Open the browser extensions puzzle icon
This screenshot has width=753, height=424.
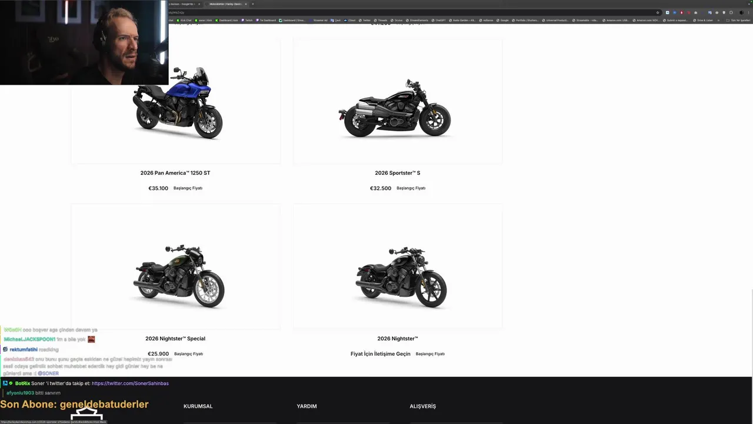coord(731,12)
